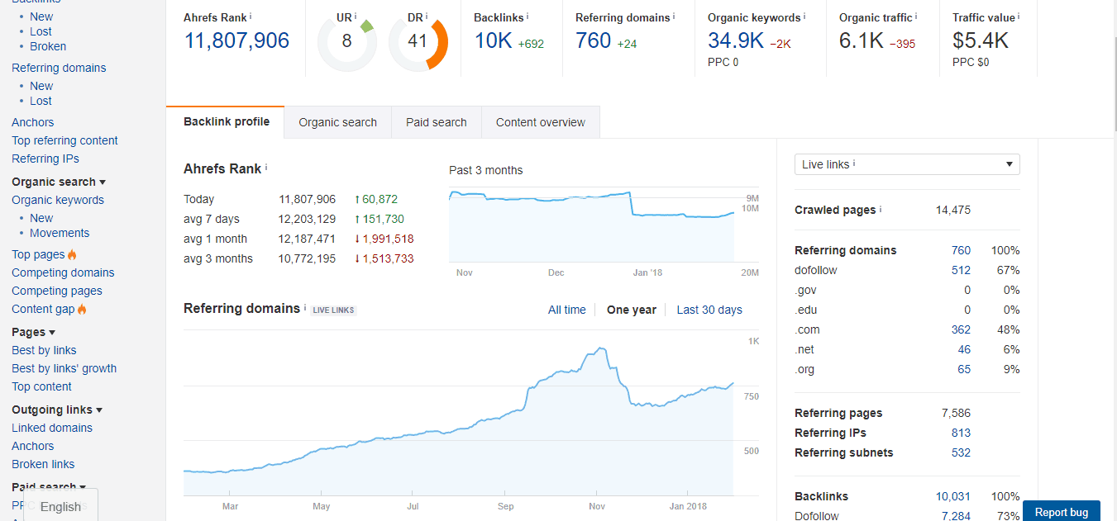Click info icon beside Ahrefs Rank section title
Image resolution: width=1117 pixels, height=521 pixels.
coord(266,167)
